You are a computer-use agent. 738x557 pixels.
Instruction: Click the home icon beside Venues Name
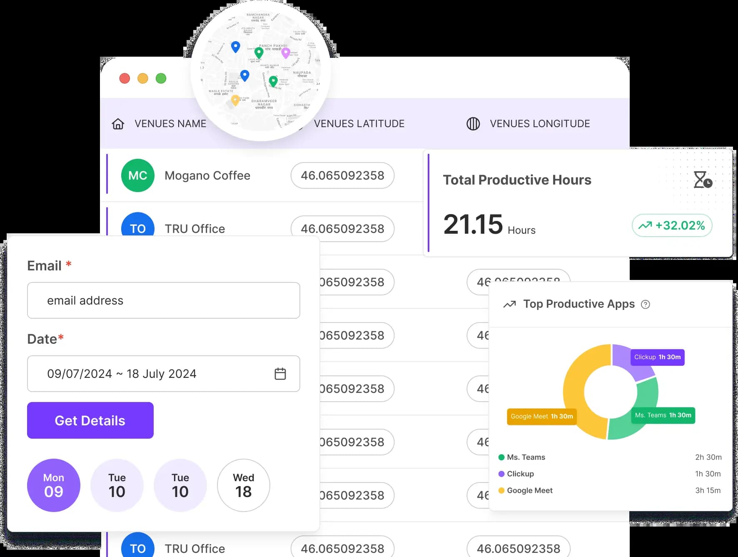pyautogui.click(x=118, y=123)
